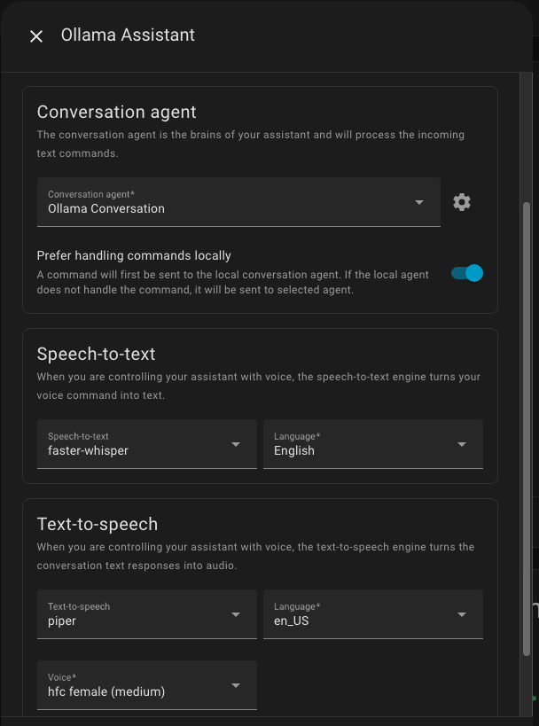The image size is (539, 726).
Task: Click the Prefer handling commands locally label
Action: click(134, 255)
